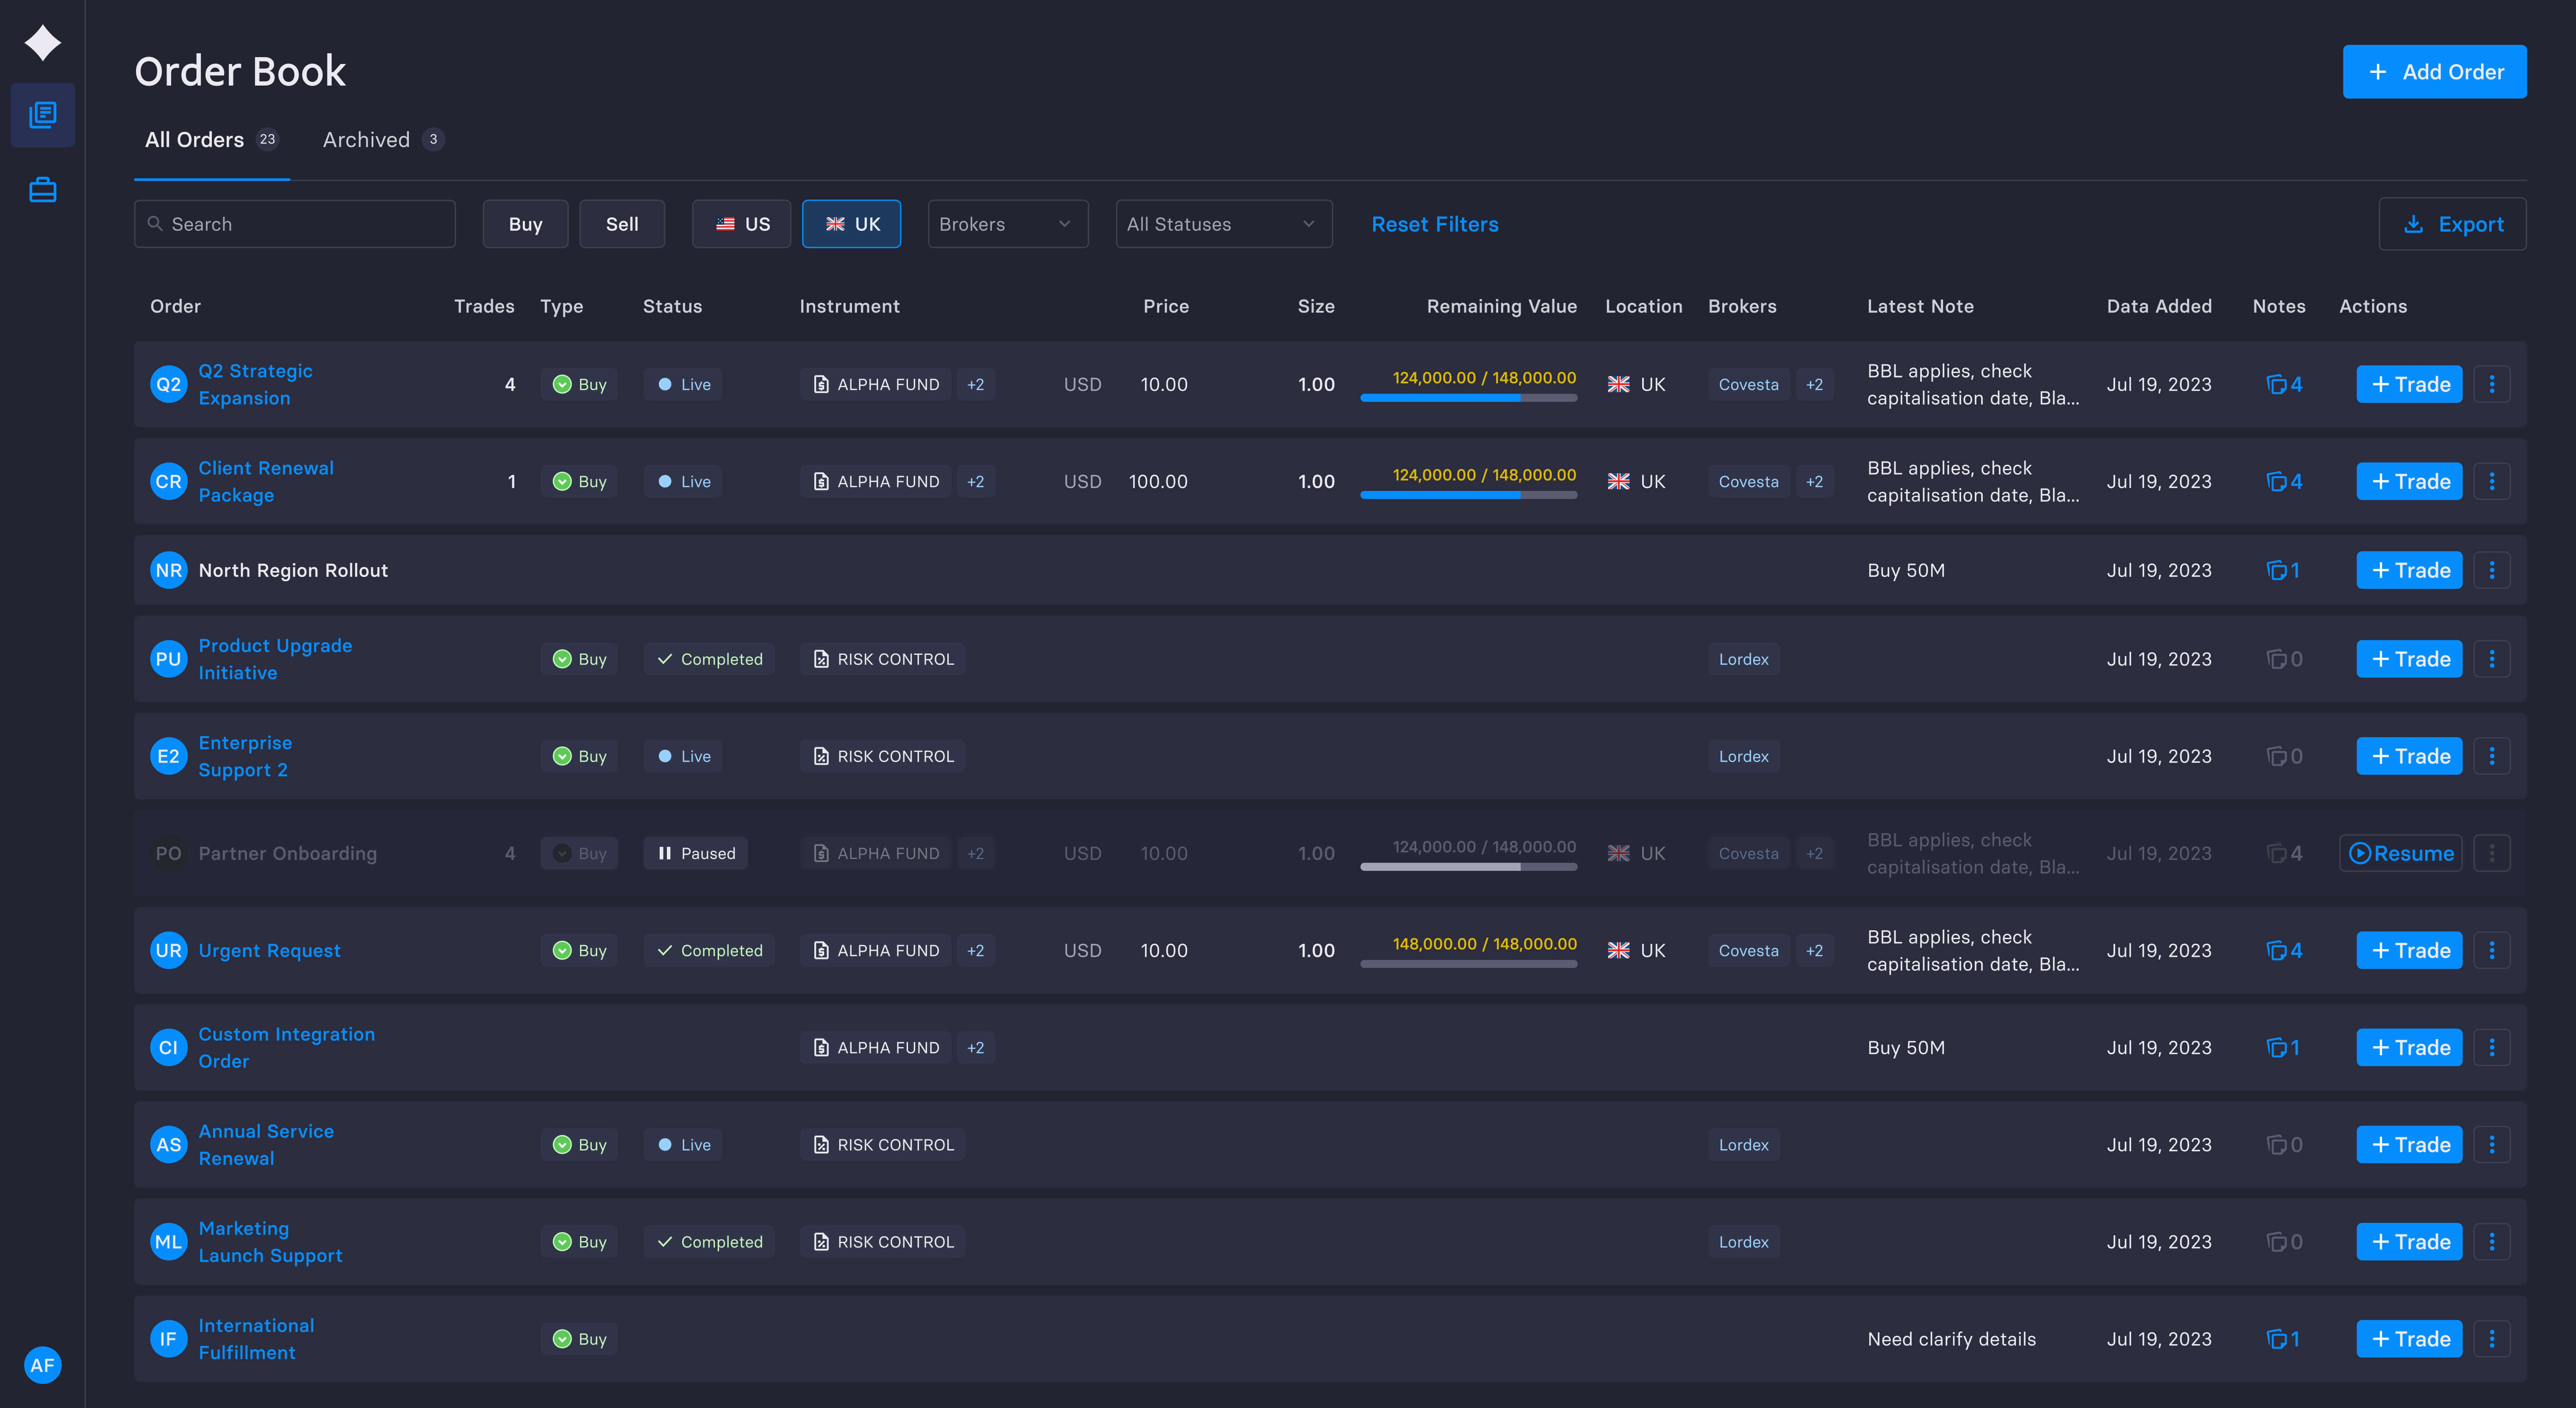Select the All Orders tab
This screenshot has height=1408, width=2576.
click(211, 140)
